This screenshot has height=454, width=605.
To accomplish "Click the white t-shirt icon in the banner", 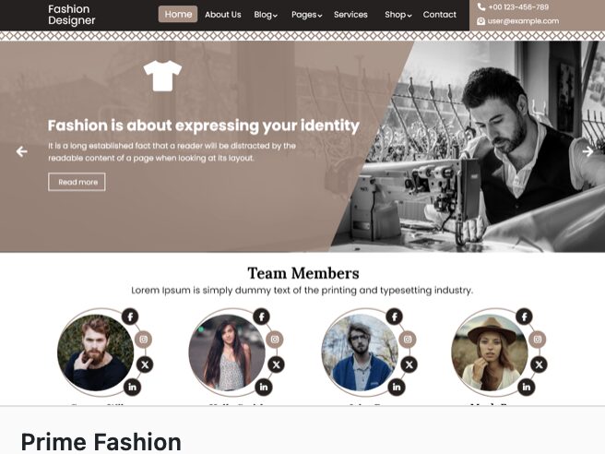I will click(x=162, y=76).
